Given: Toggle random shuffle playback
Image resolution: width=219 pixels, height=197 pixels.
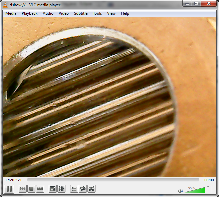Looking at the screenshot, I should click(x=91, y=189).
